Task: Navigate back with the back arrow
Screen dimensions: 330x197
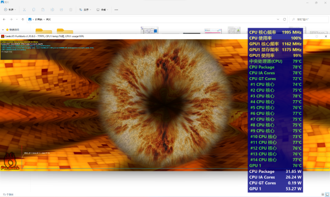Action: [x=4, y=20]
